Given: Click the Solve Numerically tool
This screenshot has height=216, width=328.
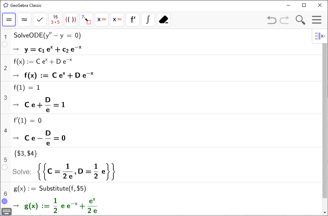Looking at the screenshot, I should click(x=117, y=20).
